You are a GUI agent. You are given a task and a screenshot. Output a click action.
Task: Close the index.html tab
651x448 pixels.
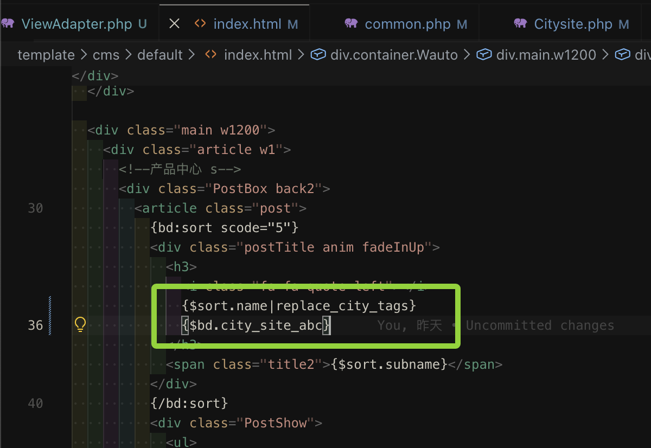173,23
